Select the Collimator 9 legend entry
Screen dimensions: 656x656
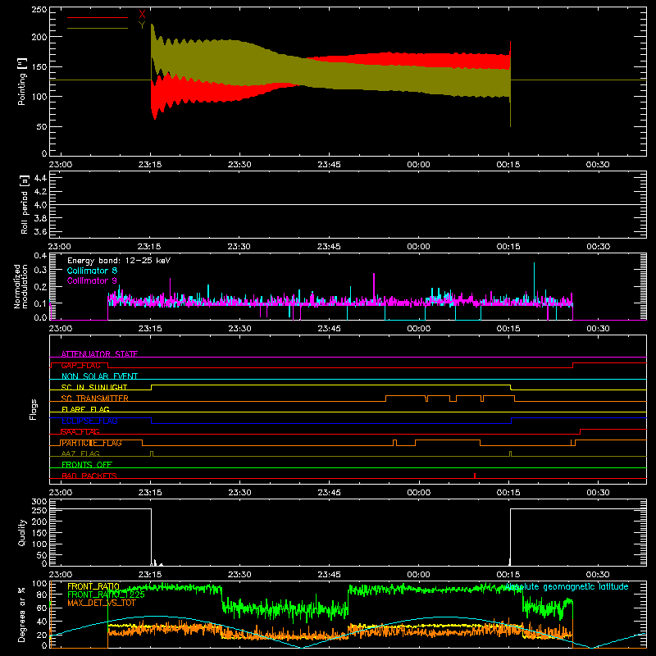[x=92, y=280]
